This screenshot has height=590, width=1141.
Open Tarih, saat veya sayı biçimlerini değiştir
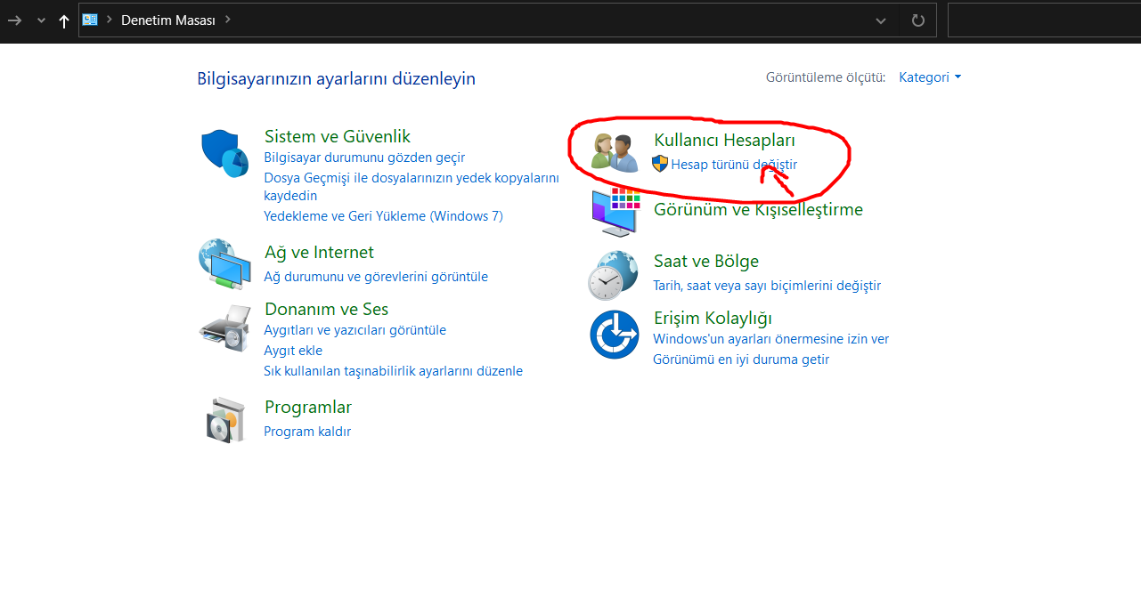[x=767, y=286]
